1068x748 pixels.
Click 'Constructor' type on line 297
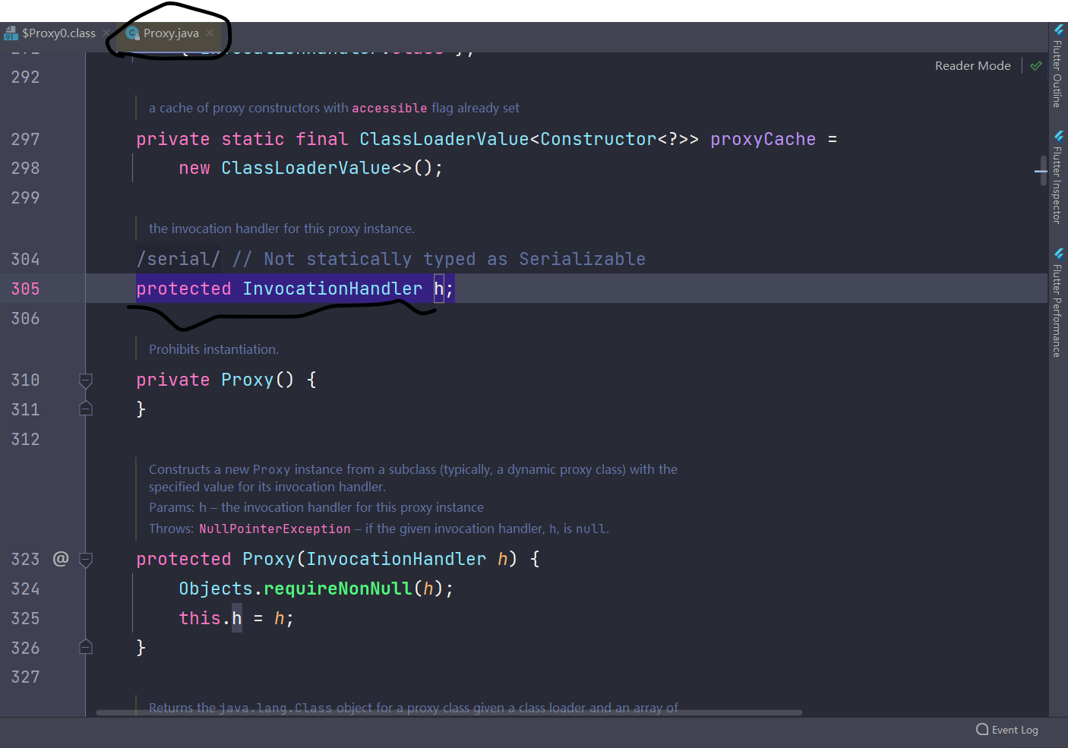pos(599,139)
